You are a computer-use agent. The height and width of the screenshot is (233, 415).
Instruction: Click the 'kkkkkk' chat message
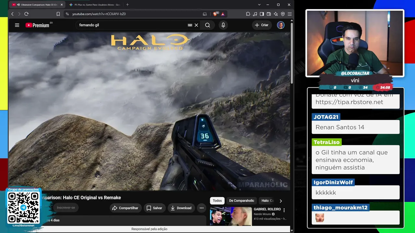pyautogui.click(x=326, y=193)
